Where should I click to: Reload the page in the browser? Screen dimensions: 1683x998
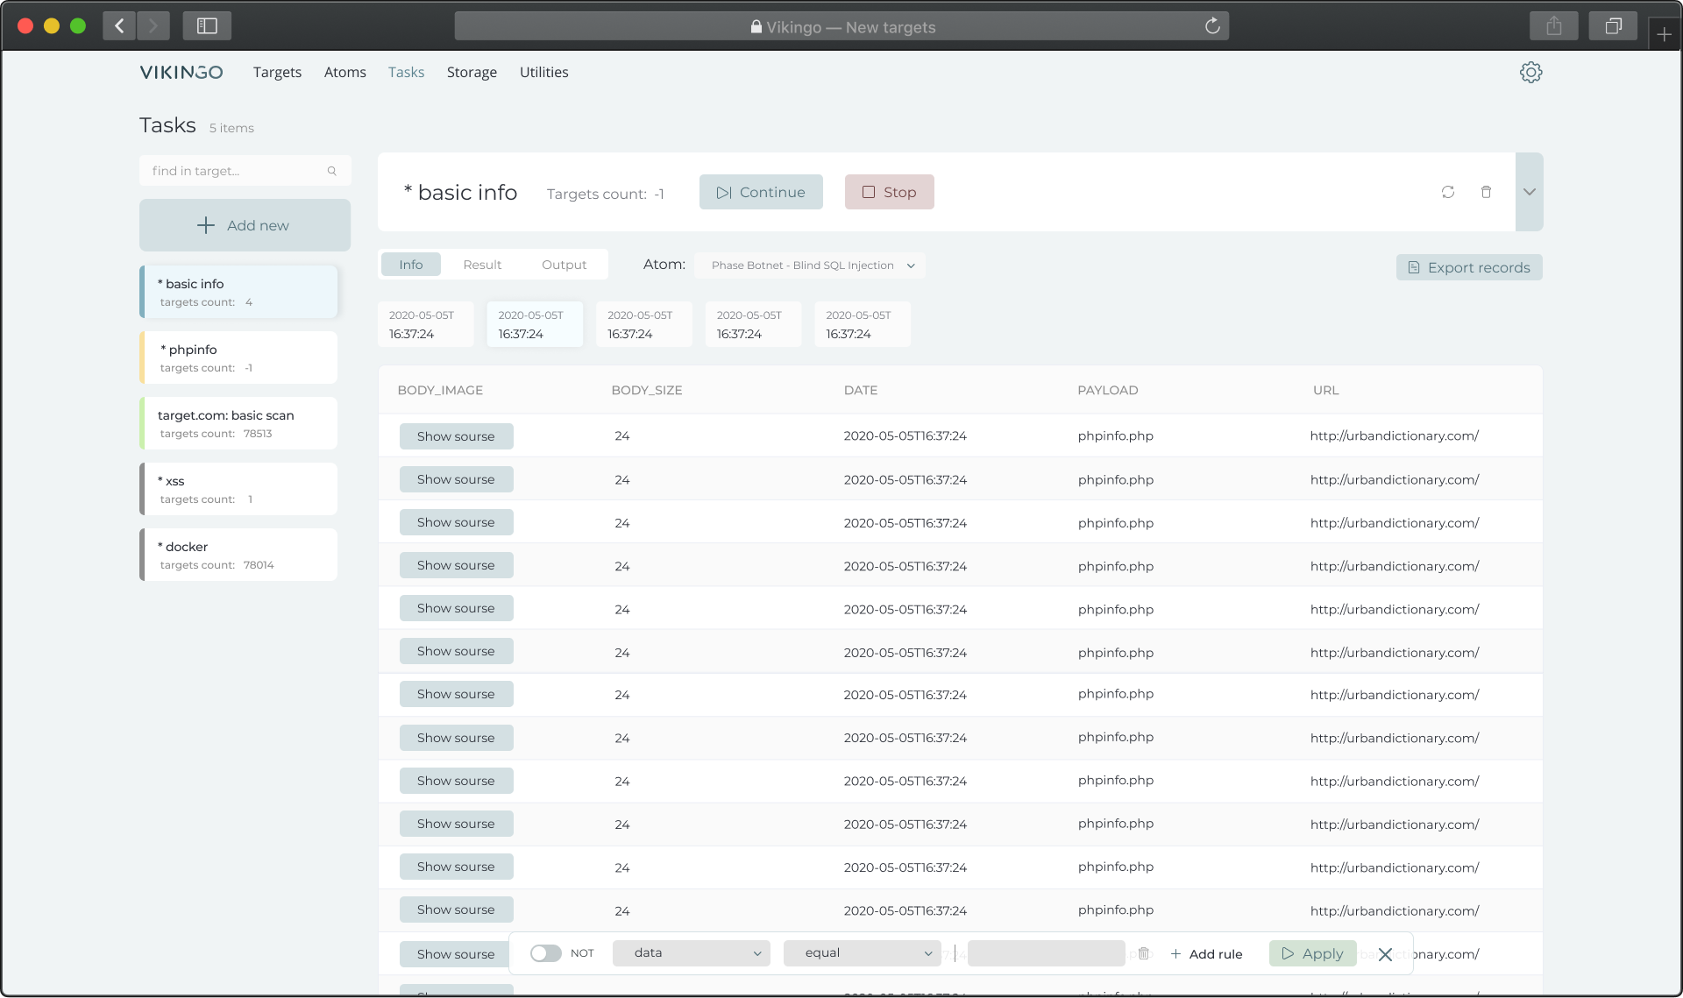click(1212, 26)
